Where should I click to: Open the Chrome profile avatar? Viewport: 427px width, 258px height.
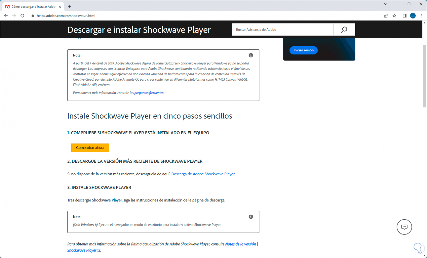(413, 16)
